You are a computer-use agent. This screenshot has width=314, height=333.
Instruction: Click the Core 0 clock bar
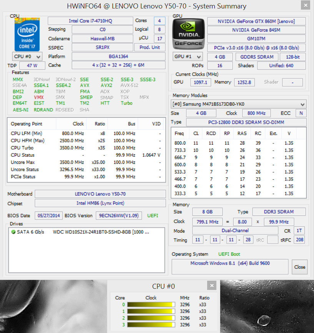click(151, 305)
